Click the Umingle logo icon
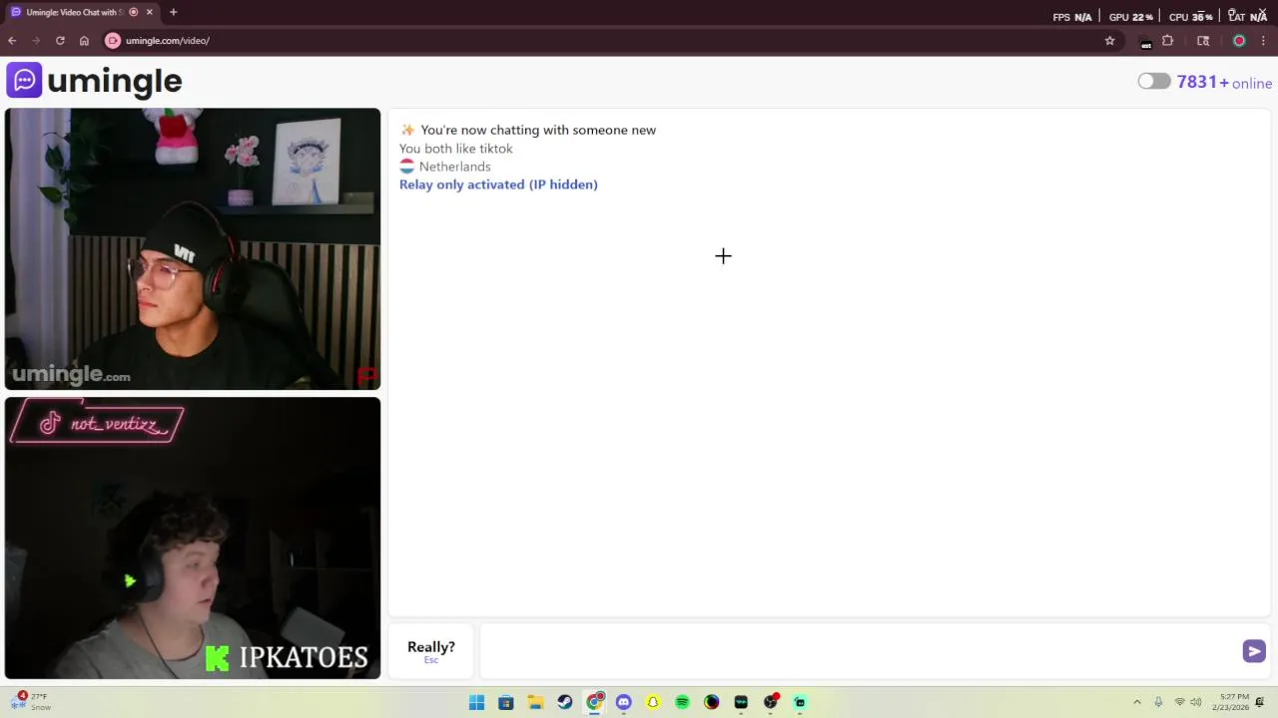The height and width of the screenshot is (718, 1278). (24, 81)
